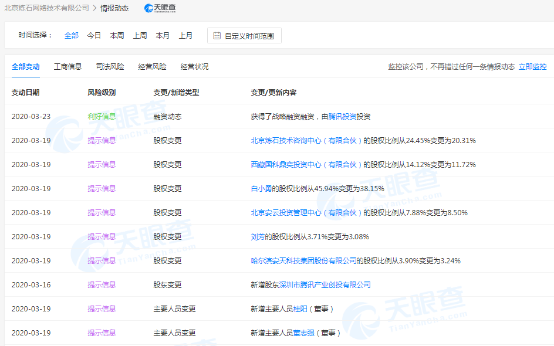Screen dimensions: 554x346
Task: Click the 利好信息 risk level label
Action: pos(102,117)
